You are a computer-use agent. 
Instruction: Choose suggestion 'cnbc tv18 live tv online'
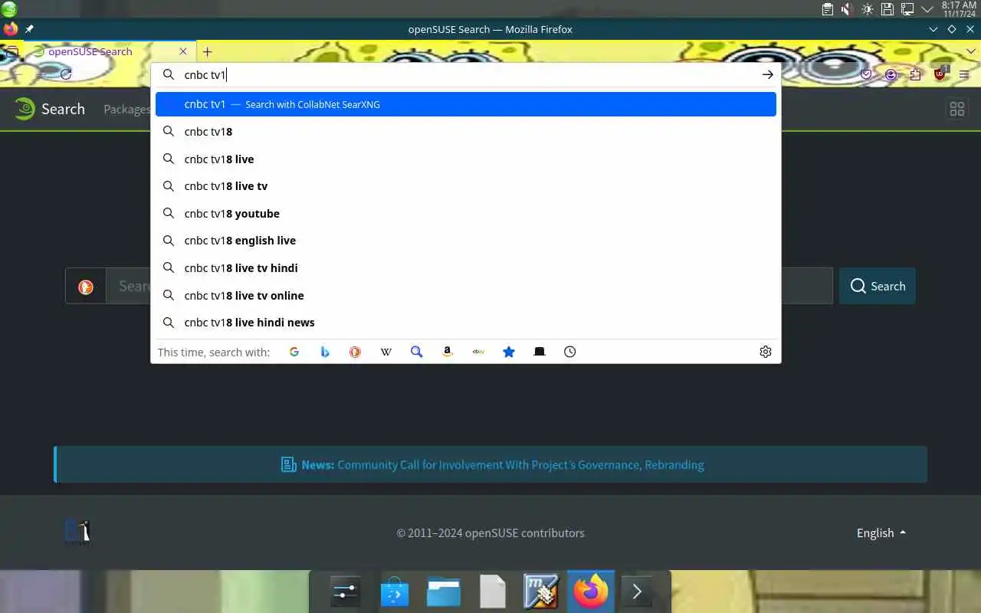[466, 296]
